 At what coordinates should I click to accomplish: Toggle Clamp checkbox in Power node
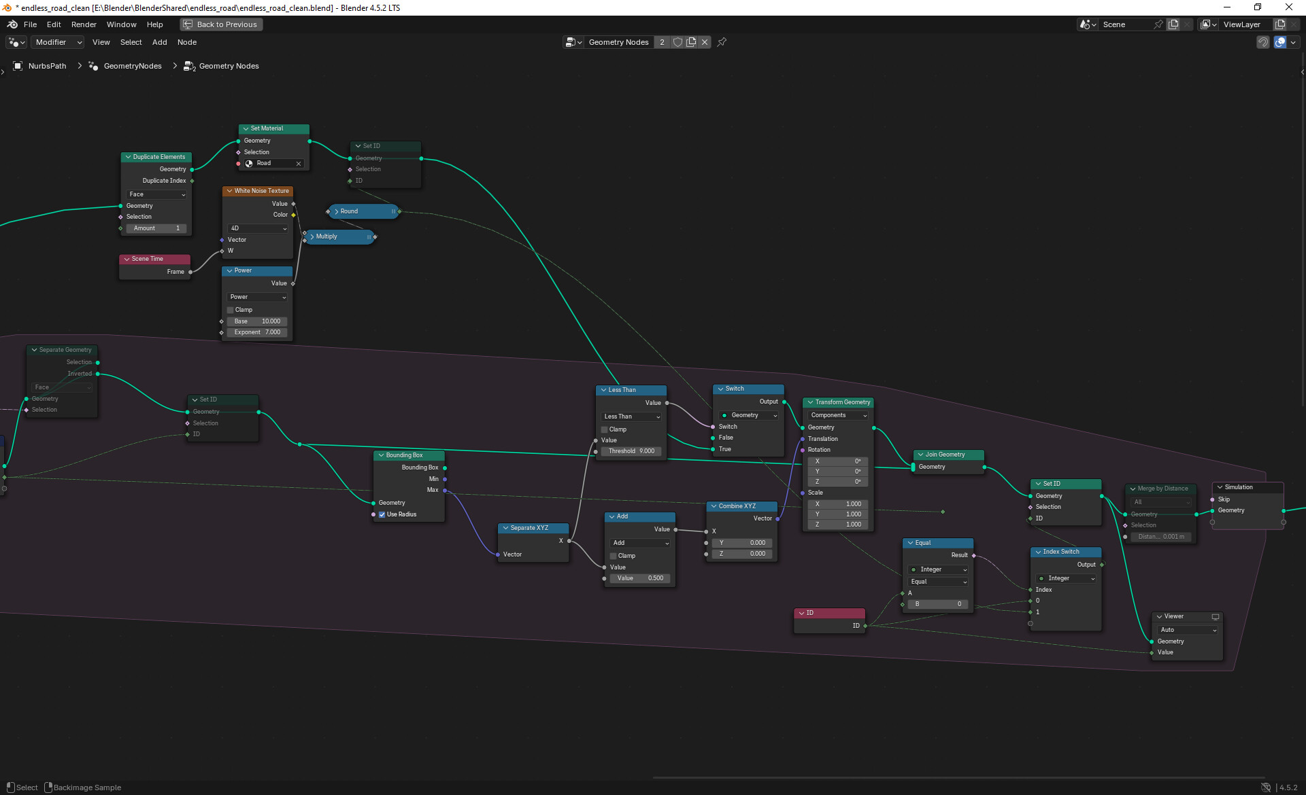(x=231, y=310)
